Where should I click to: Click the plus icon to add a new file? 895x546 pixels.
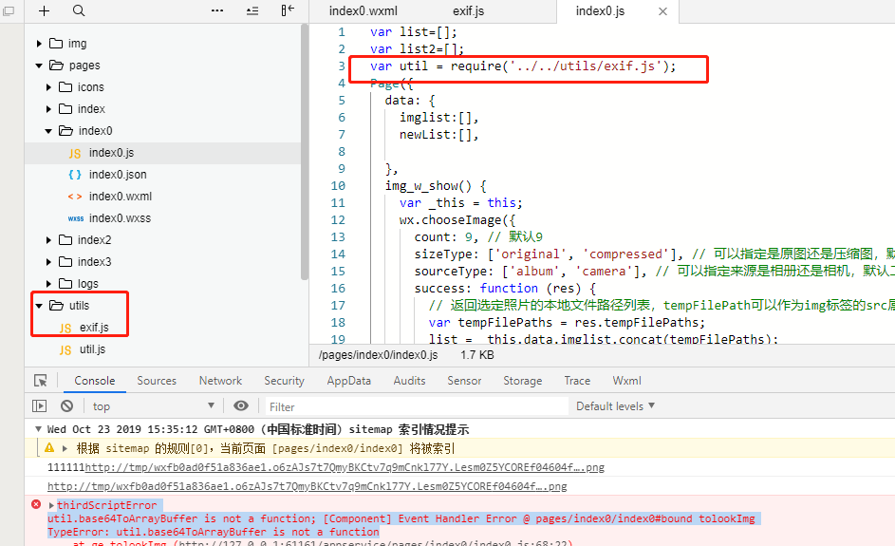(44, 10)
